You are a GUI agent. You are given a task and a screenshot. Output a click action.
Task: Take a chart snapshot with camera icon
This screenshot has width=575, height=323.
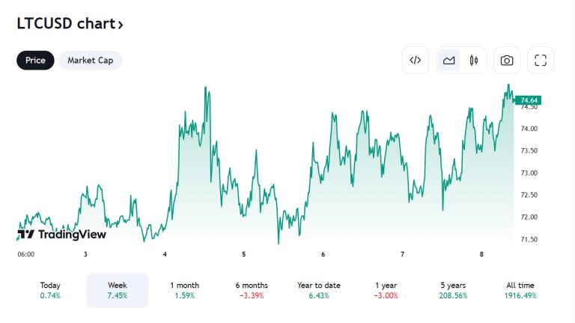pyautogui.click(x=507, y=61)
